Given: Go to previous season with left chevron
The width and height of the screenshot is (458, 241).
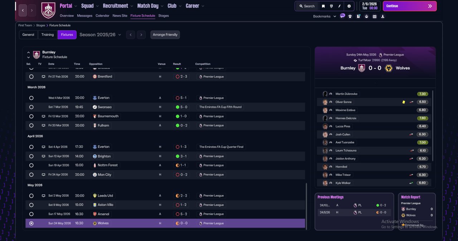Looking at the screenshot, I should click(x=131, y=35).
